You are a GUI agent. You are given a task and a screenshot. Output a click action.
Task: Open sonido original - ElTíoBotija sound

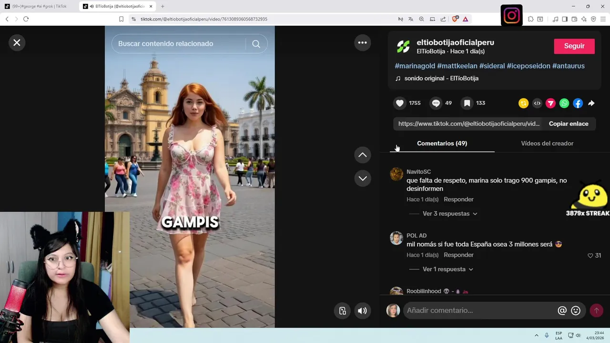441,78
